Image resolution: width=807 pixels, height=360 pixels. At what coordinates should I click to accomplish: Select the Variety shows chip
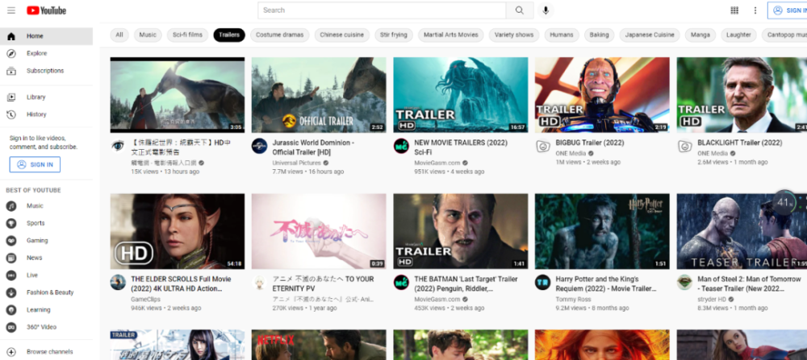(x=514, y=35)
